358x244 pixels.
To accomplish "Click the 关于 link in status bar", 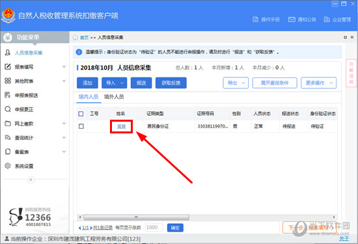I will point(344,239).
